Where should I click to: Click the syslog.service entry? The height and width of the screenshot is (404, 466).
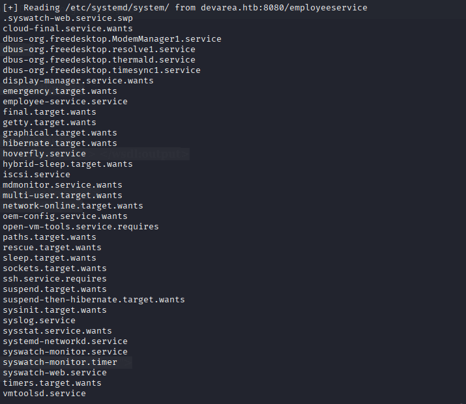tap(39, 321)
